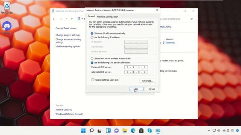Open Internet Options link
Viewport: 241px width, 135px height.
(x=64, y=110)
